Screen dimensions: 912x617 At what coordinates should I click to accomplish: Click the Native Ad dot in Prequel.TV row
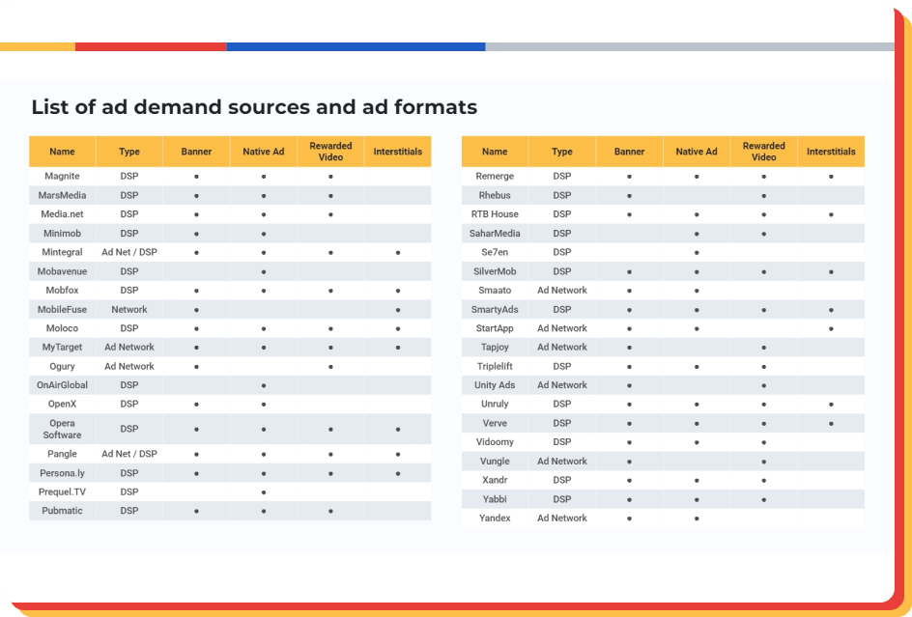tap(264, 492)
